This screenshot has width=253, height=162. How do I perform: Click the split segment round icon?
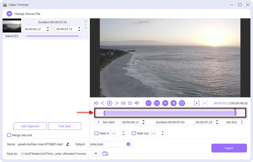click(x=148, y=103)
